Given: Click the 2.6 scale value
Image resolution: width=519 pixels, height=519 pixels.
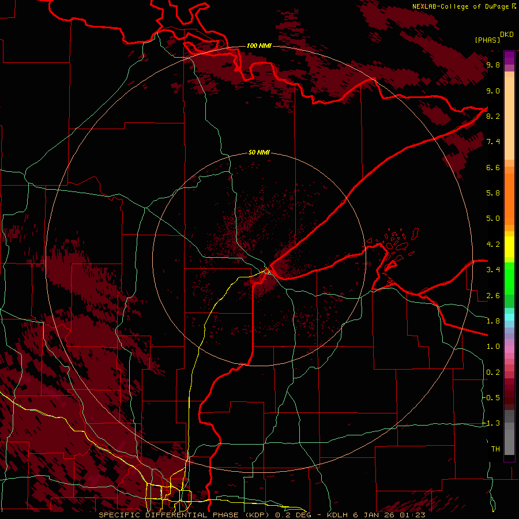Looking at the screenshot, I should (x=493, y=296).
